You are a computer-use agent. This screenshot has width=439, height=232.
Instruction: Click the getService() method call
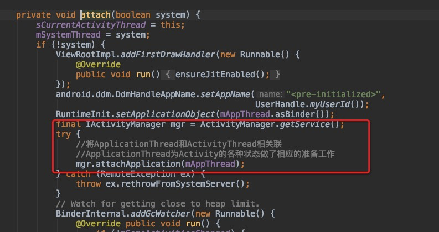pos(309,124)
